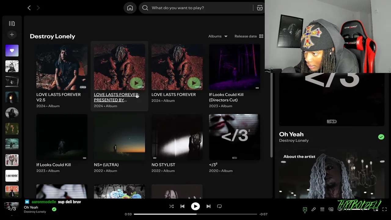Skip to next track

click(x=208, y=206)
